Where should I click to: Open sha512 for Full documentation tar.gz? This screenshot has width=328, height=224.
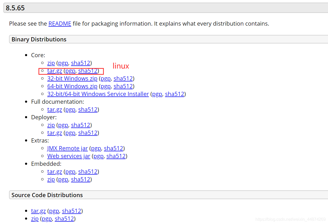click(x=88, y=109)
